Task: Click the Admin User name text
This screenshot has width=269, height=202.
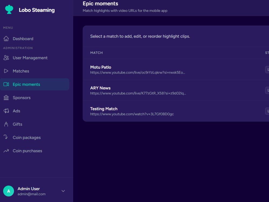Action: [29, 189]
